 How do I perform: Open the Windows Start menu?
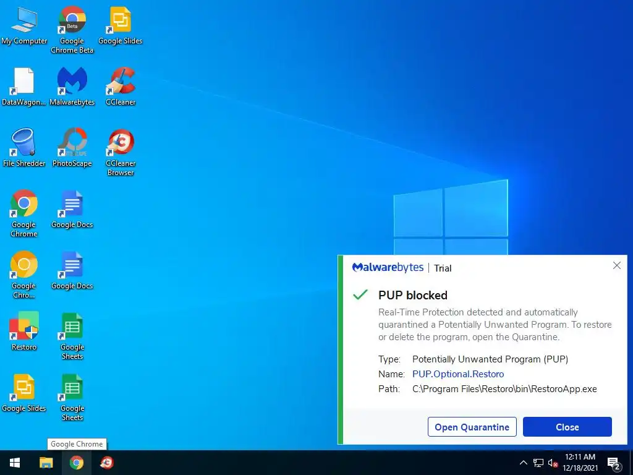[15, 463]
